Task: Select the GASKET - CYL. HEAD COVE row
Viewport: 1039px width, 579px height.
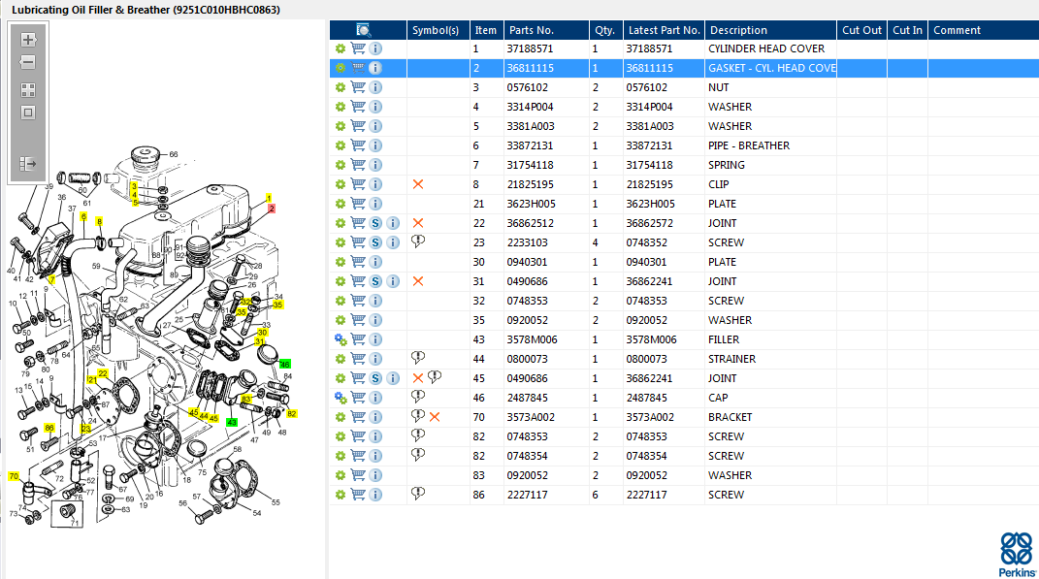Action: pyautogui.click(x=684, y=68)
